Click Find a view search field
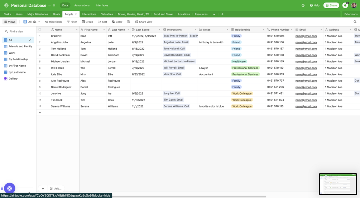360x198 pixels. click(18, 32)
